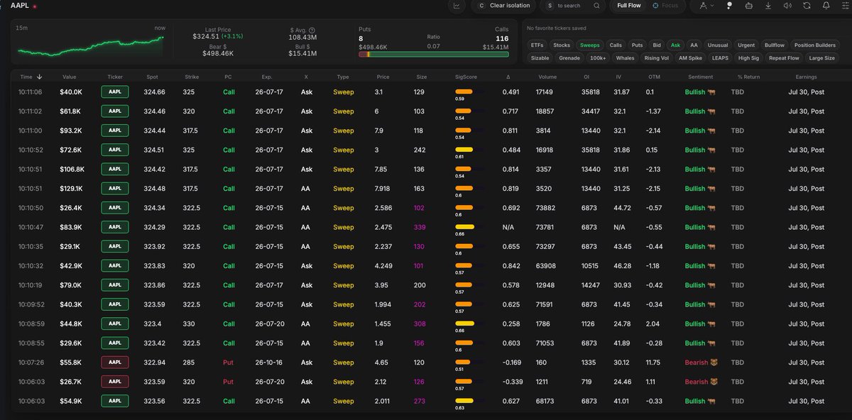This screenshot has height=420, width=852.
Task: Toggle the AA filter chip
Action: pyautogui.click(x=694, y=45)
